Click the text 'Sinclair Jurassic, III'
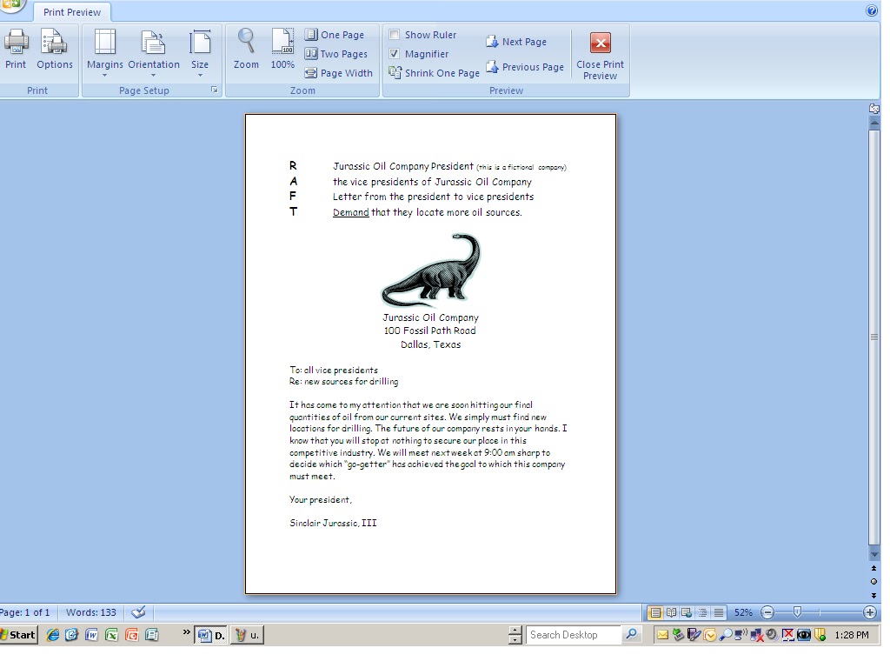The width and height of the screenshot is (890, 668). click(333, 523)
